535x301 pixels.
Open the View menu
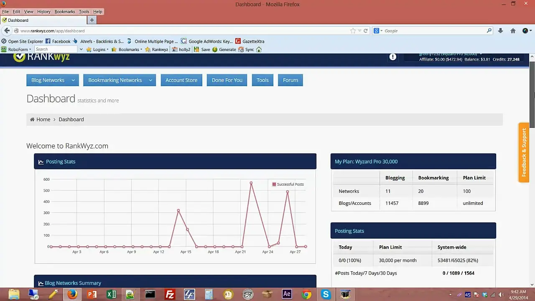pos(28,12)
